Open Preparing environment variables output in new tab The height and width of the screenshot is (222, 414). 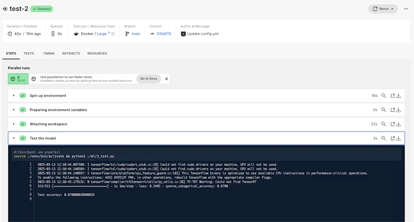(393, 110)
